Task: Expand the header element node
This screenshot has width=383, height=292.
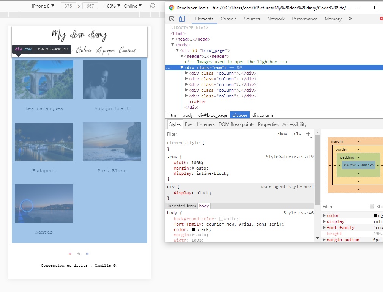Action: (182, 56)
